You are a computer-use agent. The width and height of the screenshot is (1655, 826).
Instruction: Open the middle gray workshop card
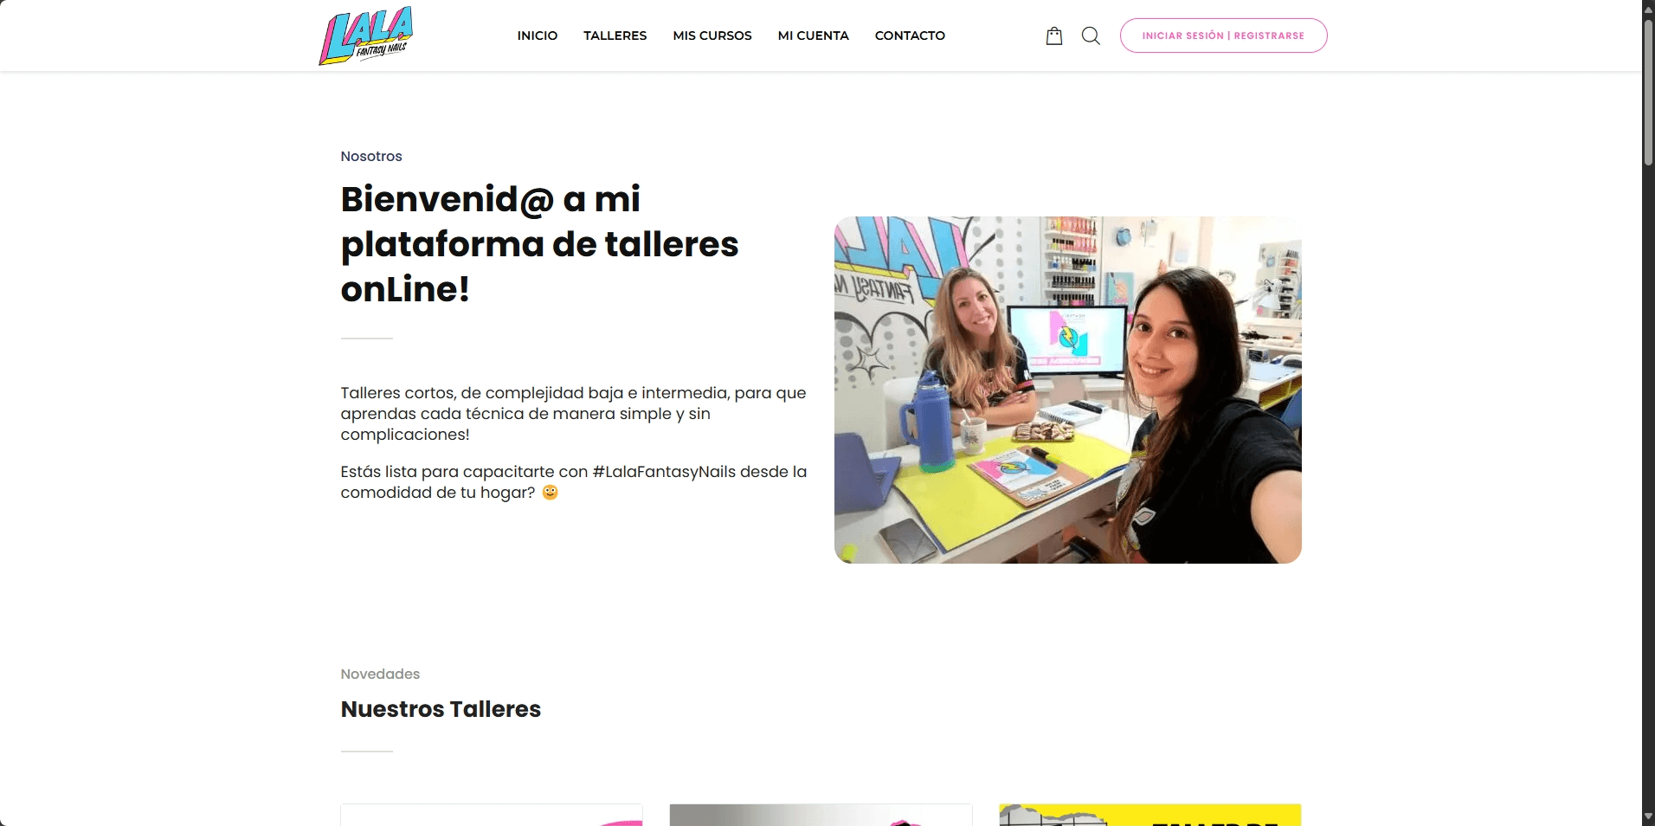[821, 815]
